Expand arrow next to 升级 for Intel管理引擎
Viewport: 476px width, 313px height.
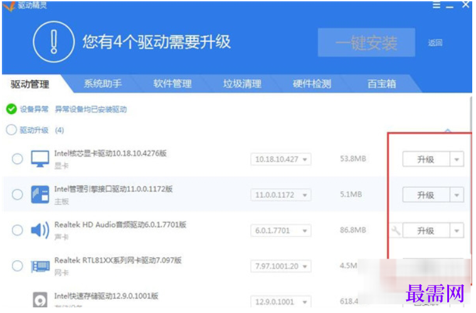pyautogui.click(x=457, y=195)
